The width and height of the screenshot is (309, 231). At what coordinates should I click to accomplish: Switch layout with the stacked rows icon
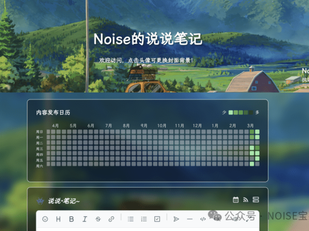[x=256, y=199]
